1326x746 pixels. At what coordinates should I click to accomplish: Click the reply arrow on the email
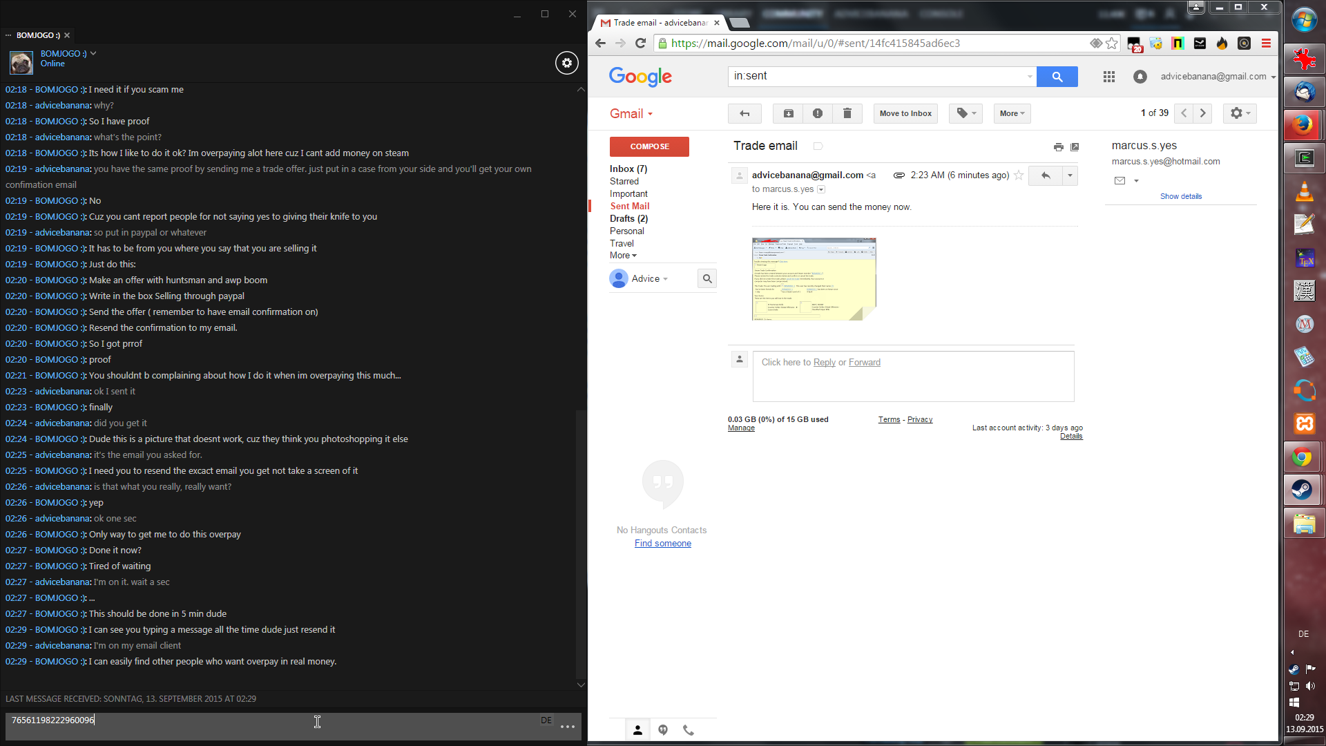(x=1046, y=175)
